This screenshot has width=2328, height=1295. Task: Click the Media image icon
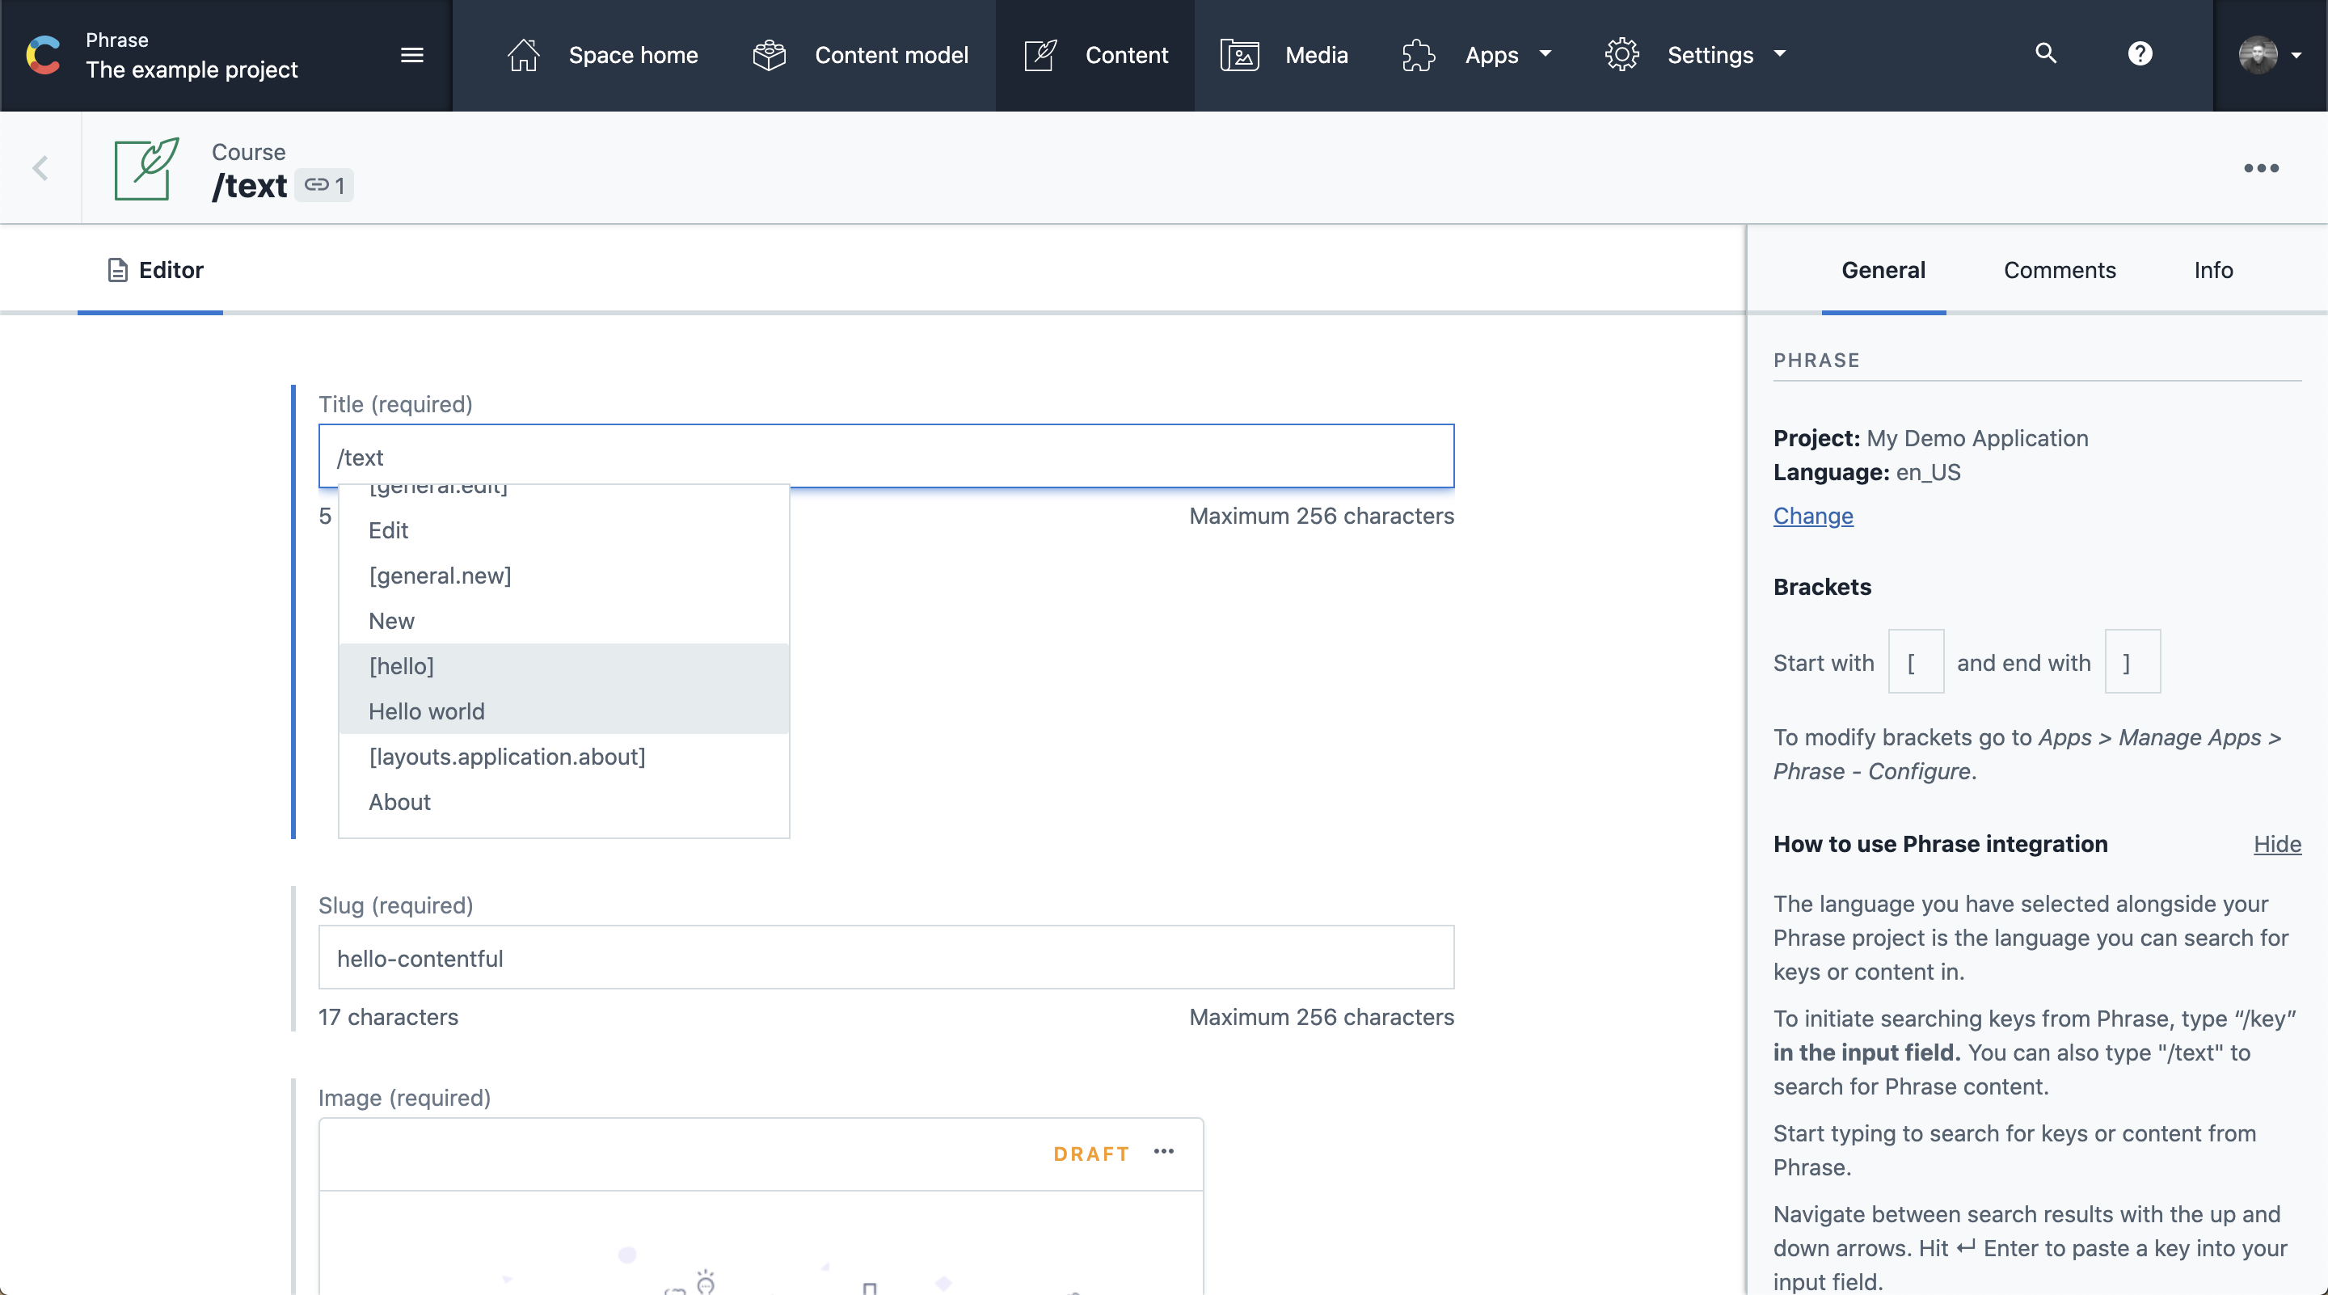[x=1239, y=55]
